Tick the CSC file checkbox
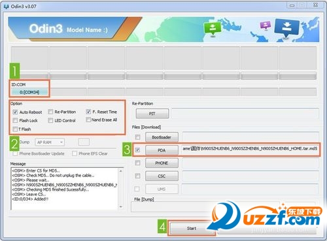The width and height of the screenshot is (327, 241). pos(137,176)
